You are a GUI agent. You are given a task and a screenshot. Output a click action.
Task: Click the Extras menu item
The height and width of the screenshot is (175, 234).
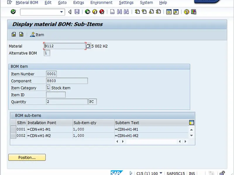point(78,3)
